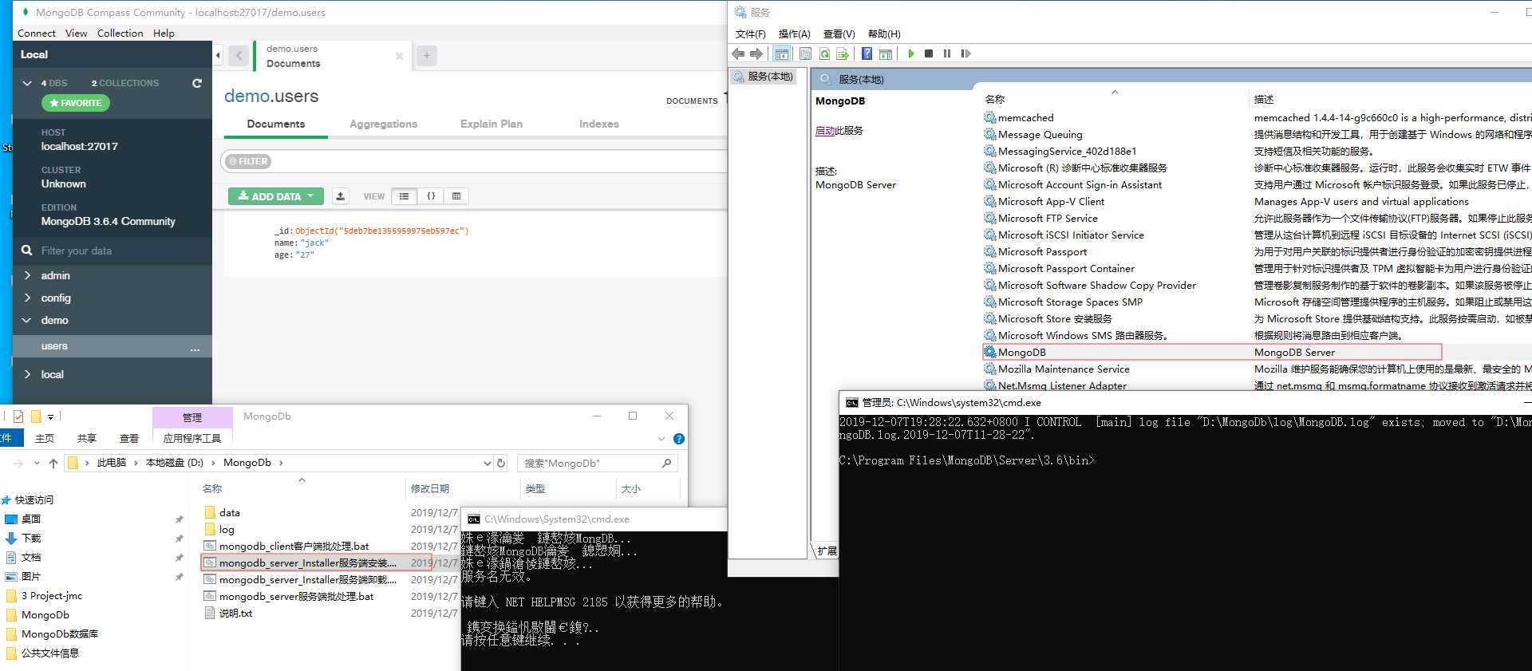Open the 共享 ribbon tab in Explorer
Image resolution: width=1532 pixels, height=671 pixels.
tap(87, 439)
